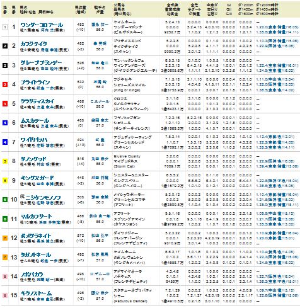
Task: Click white frame 1 badge for ワンダーコロアール
Action: 5,27
